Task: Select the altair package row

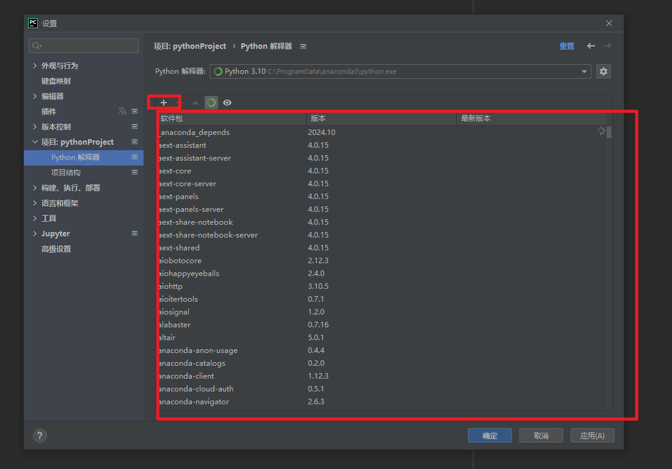Action: 381,338
